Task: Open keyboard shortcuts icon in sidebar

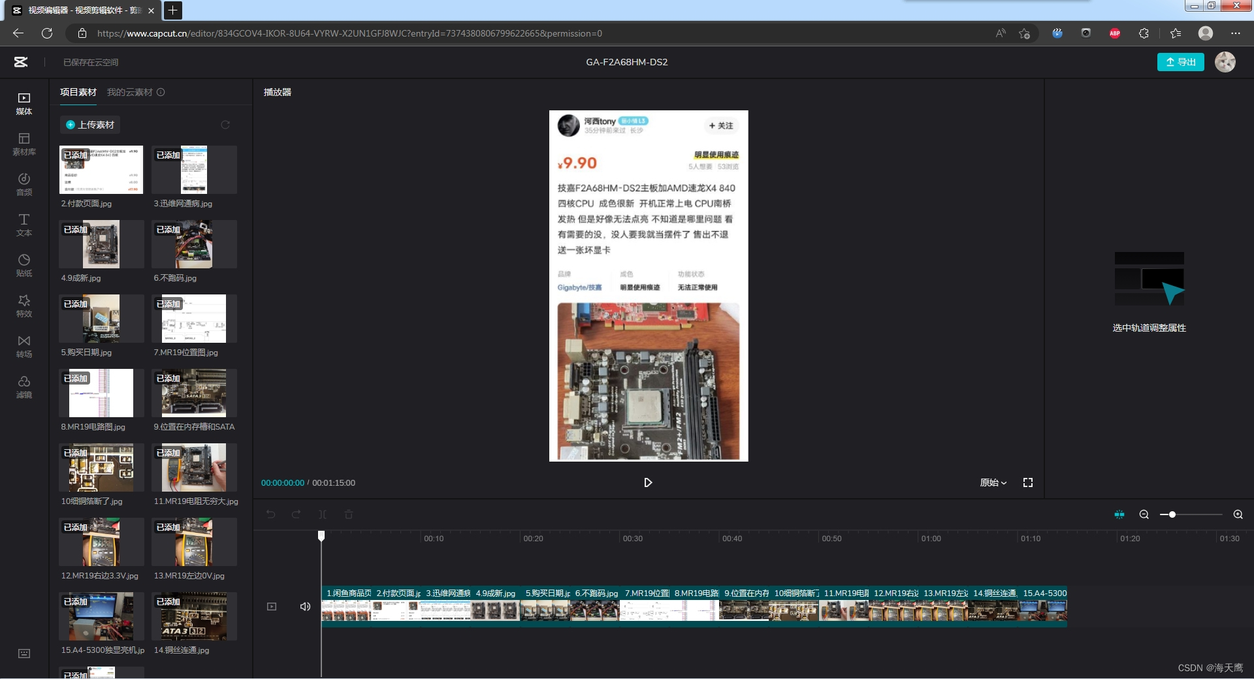Action: click(24, 654)
